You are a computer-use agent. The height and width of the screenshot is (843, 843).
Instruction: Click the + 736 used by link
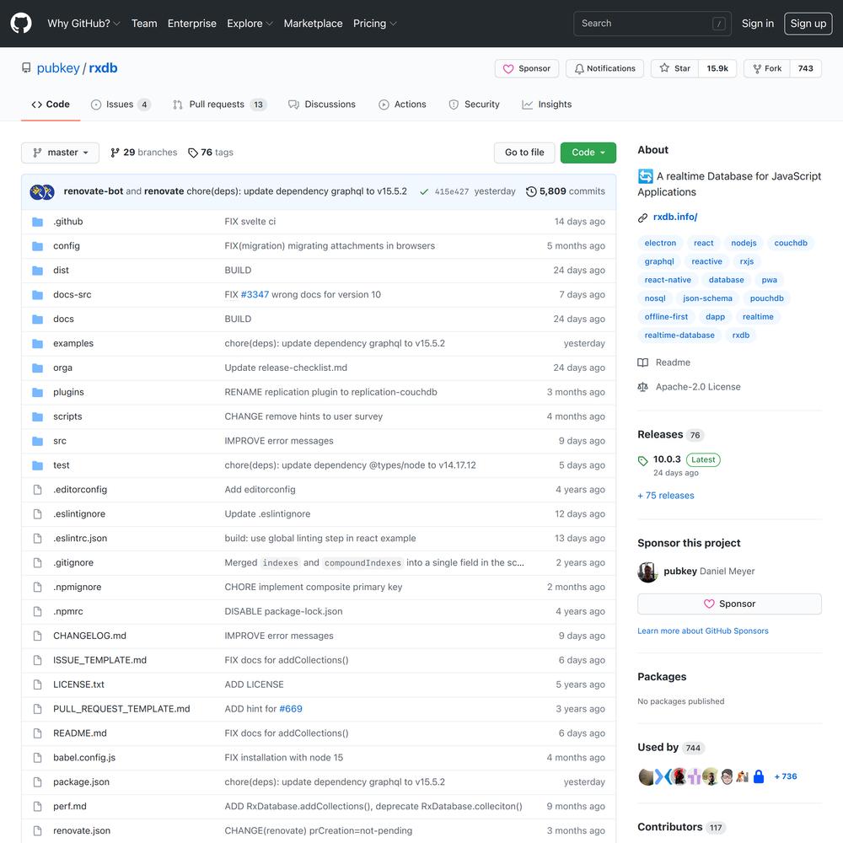click(x=786, y=776)
